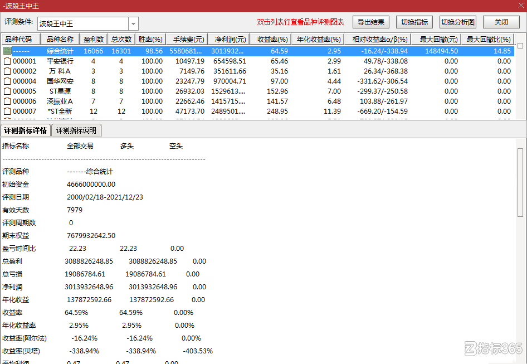Click max drawdown cell 148494.50
The width and height of the screenshot is (527, 364).
click(441, 51)
